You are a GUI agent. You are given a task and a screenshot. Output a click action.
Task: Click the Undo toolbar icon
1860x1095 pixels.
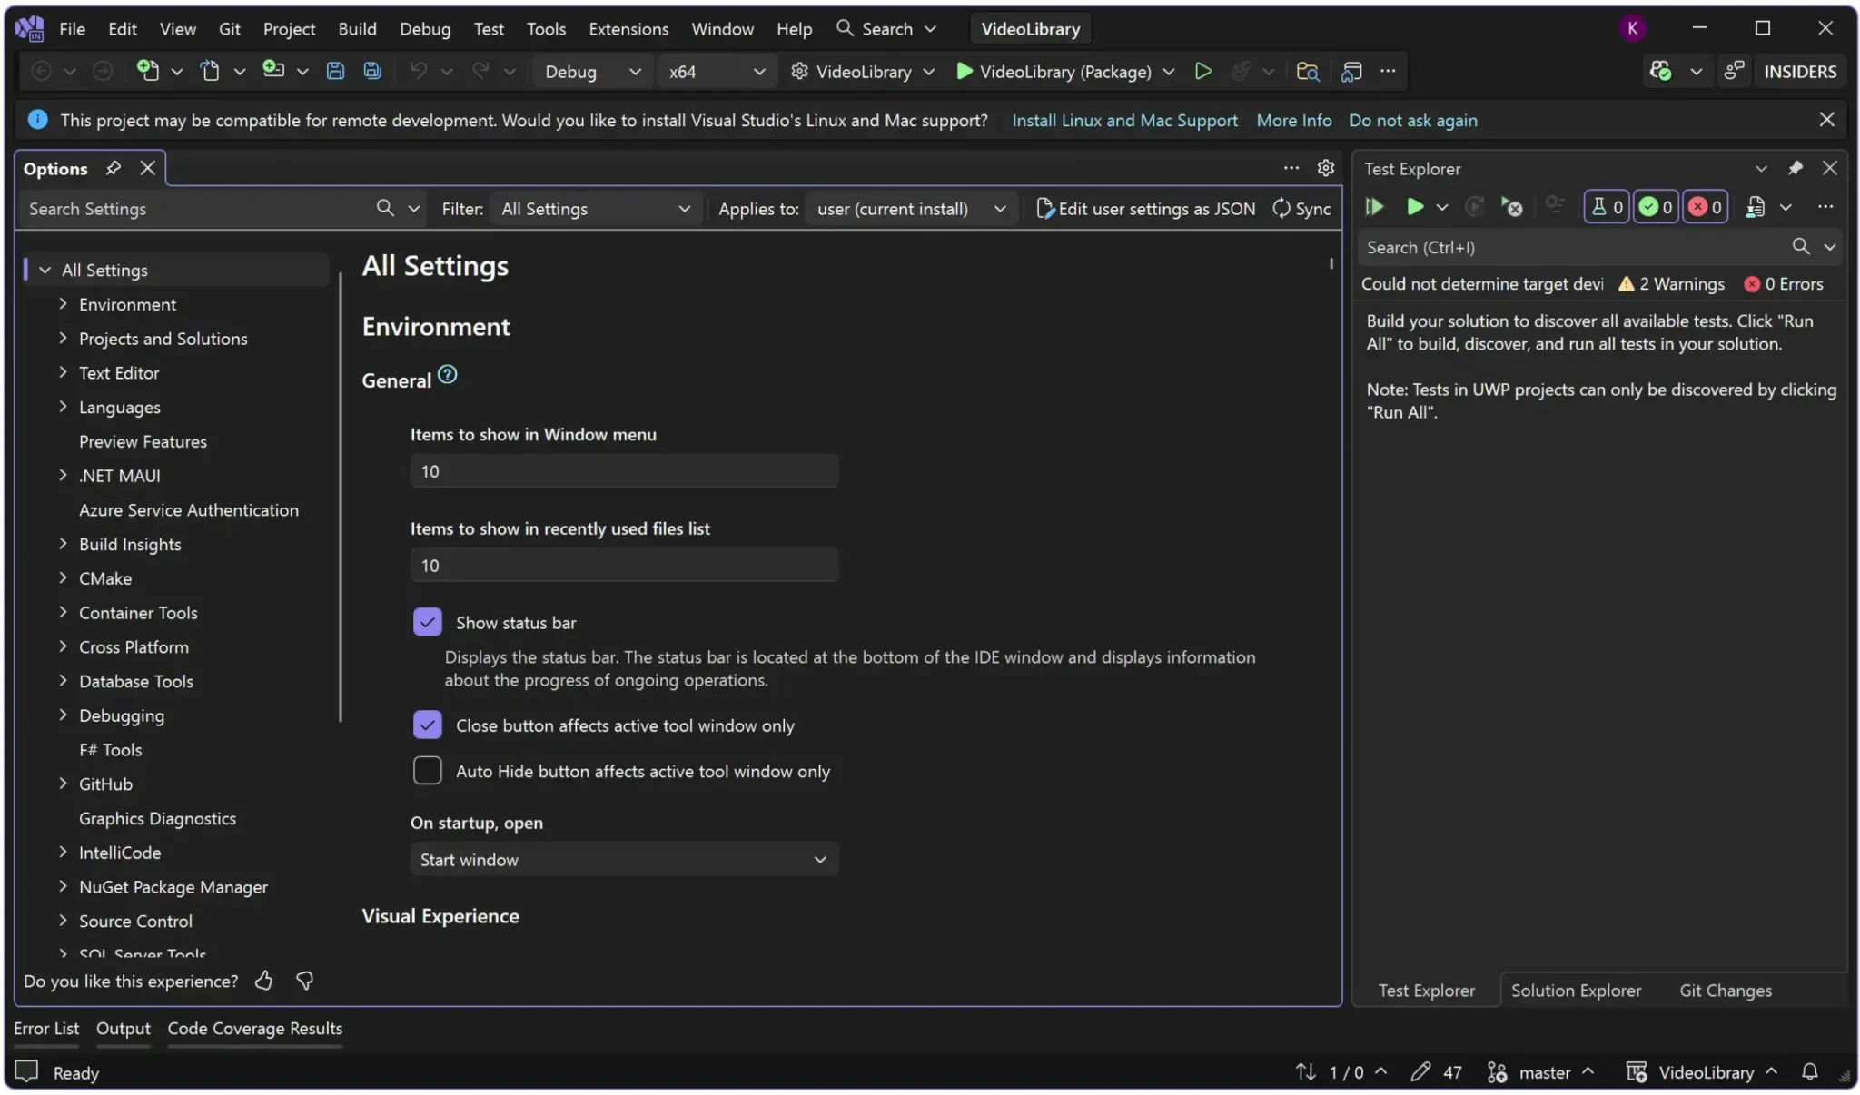coord(418,71)
